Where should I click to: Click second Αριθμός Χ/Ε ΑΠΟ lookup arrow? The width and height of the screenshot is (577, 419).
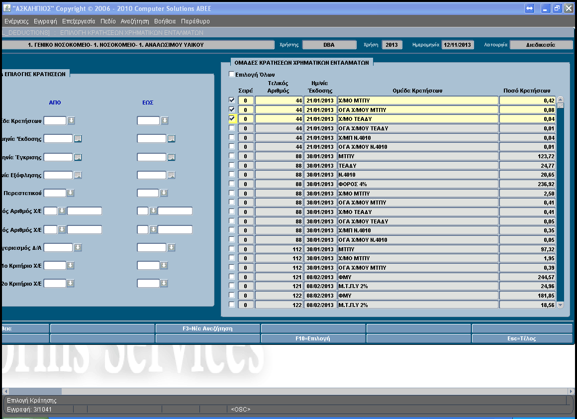[62, 229]
